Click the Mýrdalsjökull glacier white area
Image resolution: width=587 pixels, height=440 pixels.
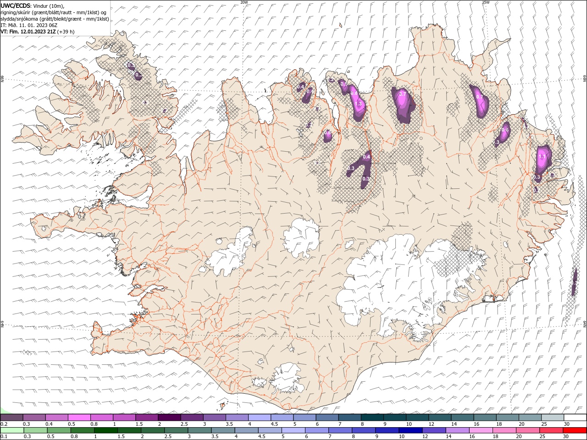tap(288, 379)
